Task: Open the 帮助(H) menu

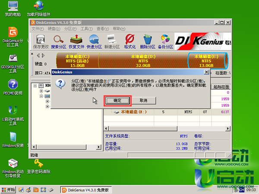Action: (119, 29)
